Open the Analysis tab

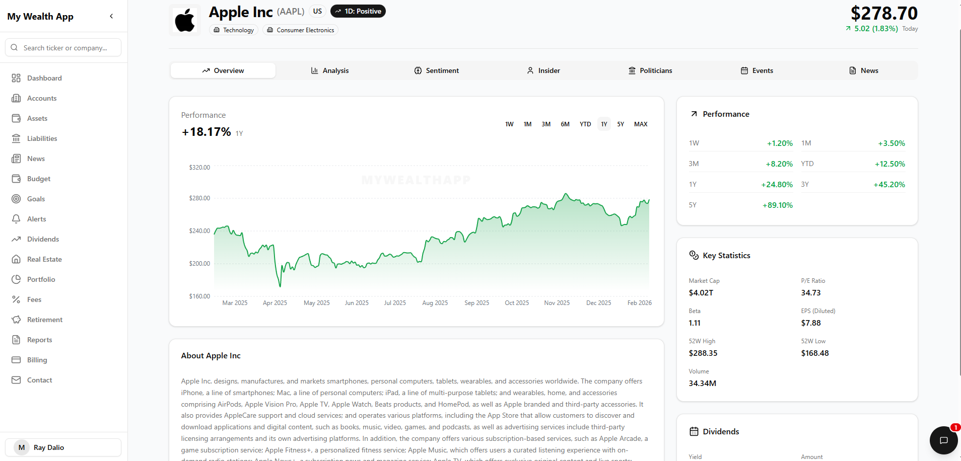point(330,70)
